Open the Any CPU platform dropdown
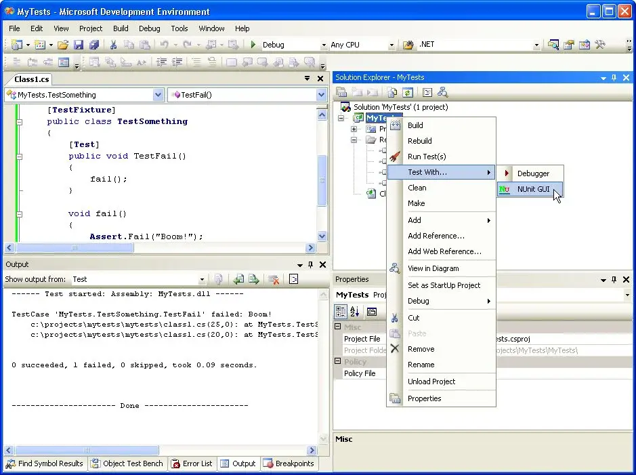Image resolution: width=636 pixels, height=475 pixels. pyautogui.click(x=391, y=45)
